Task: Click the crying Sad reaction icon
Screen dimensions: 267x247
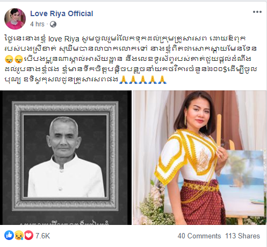Action: [x=19, y=235]
